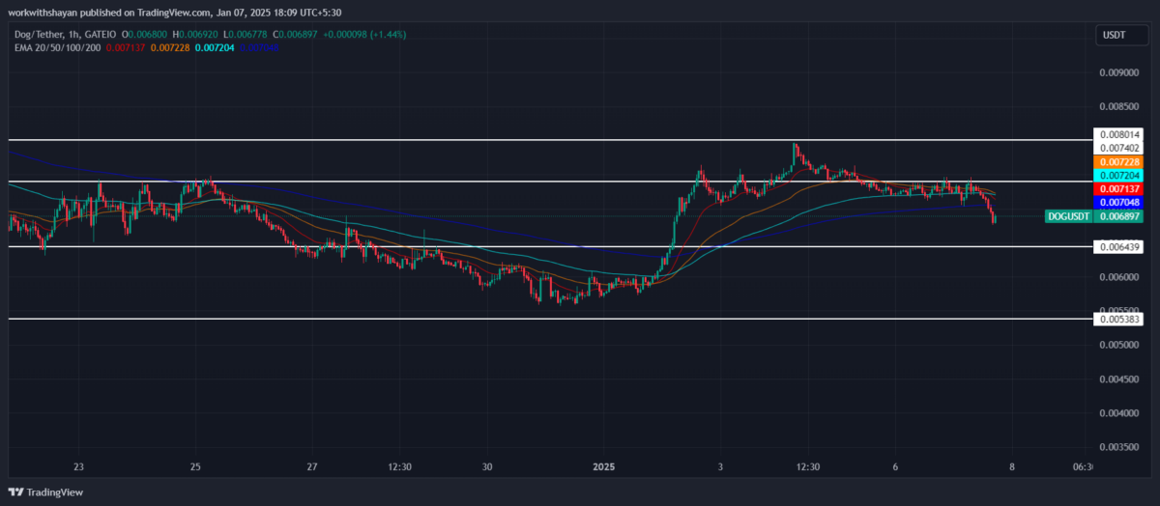The height and width of the screenshot is (506, 1160).
Task: Click the date 6 on time axis
Action: click(895, 467)
